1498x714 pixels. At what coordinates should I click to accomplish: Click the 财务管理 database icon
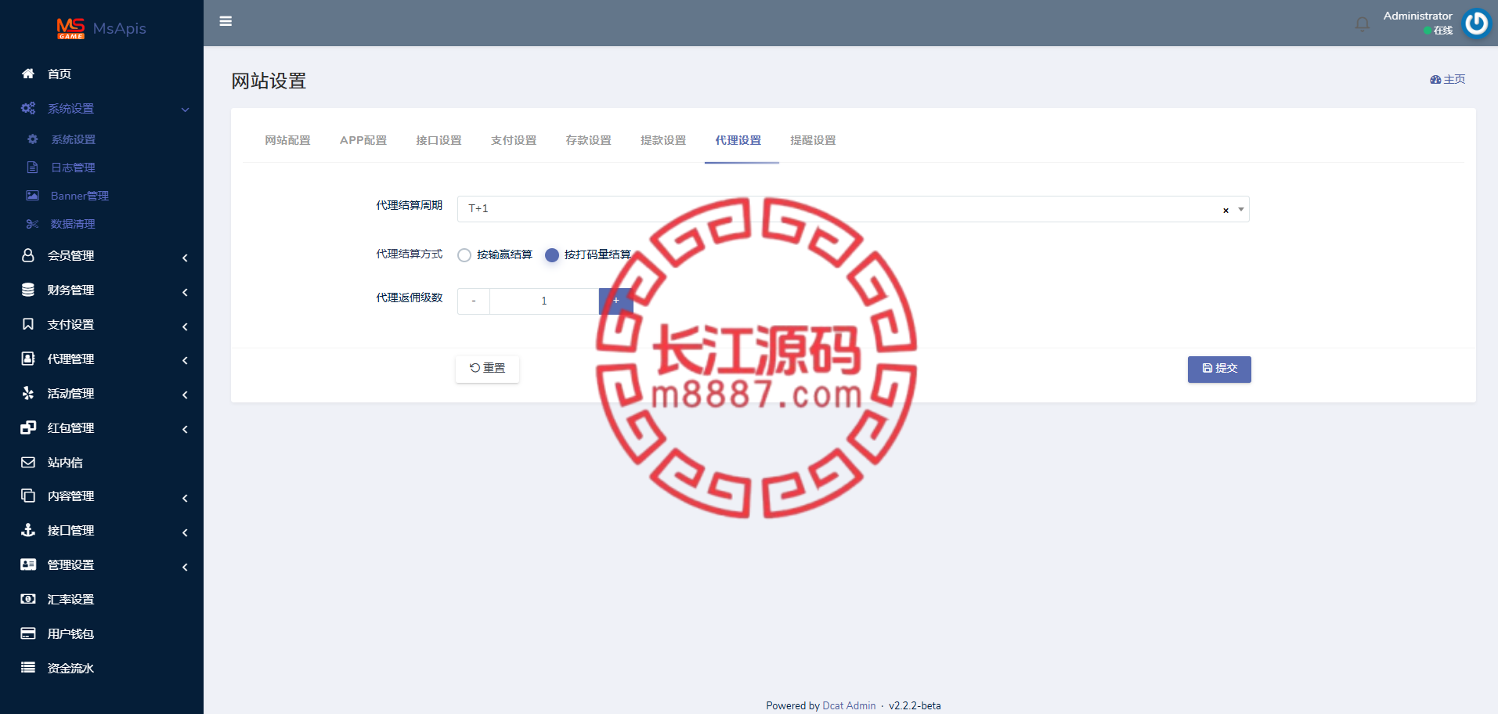[28, 290]
